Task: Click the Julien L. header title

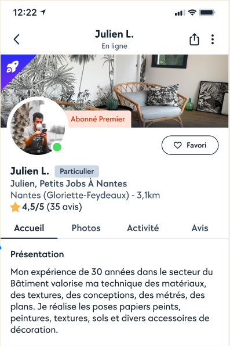Action: click(x=114, y=34)
